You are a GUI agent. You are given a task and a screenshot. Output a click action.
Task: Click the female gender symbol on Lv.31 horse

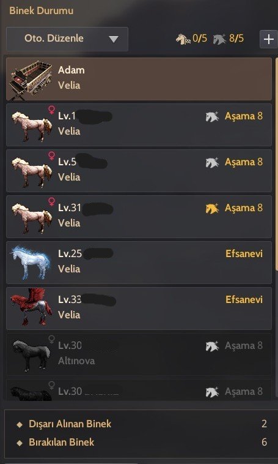click(x=51, y=202)
